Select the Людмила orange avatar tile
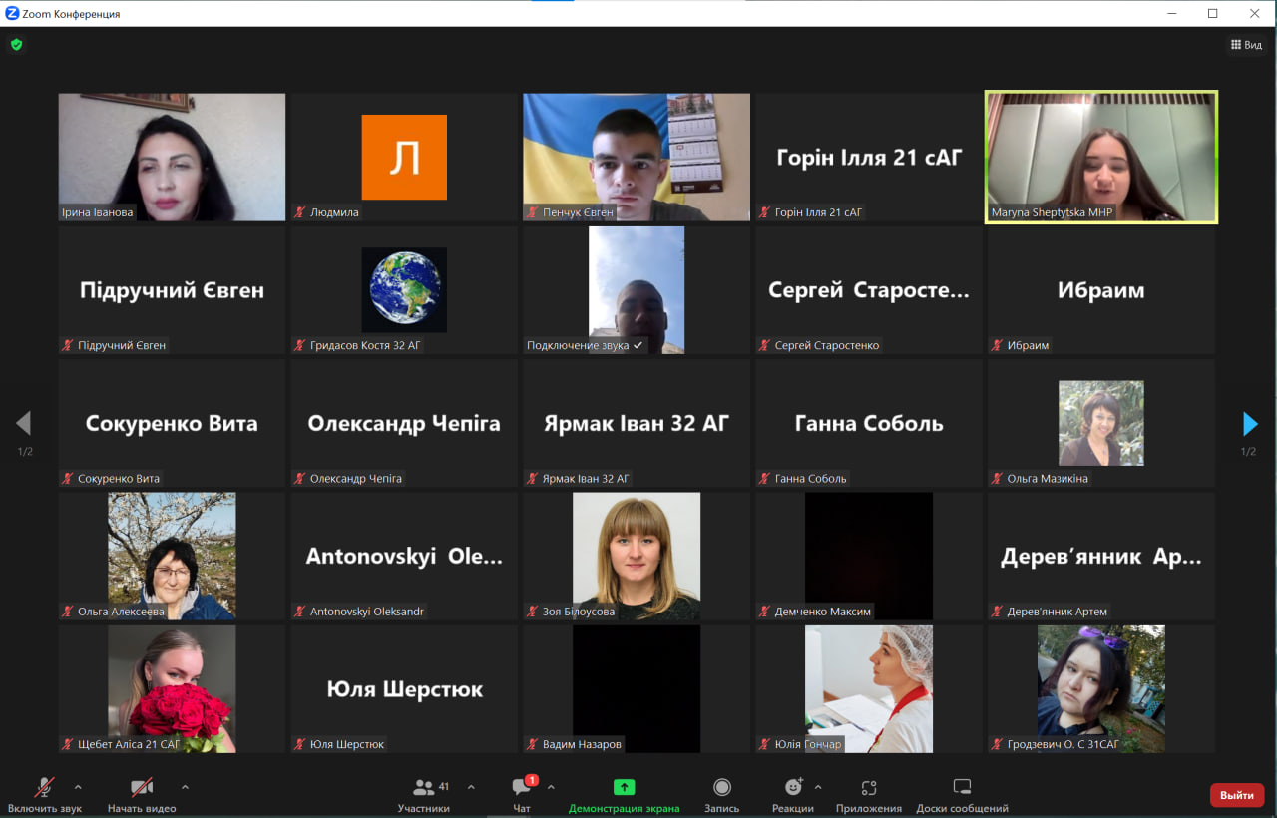 click(404, 158)
